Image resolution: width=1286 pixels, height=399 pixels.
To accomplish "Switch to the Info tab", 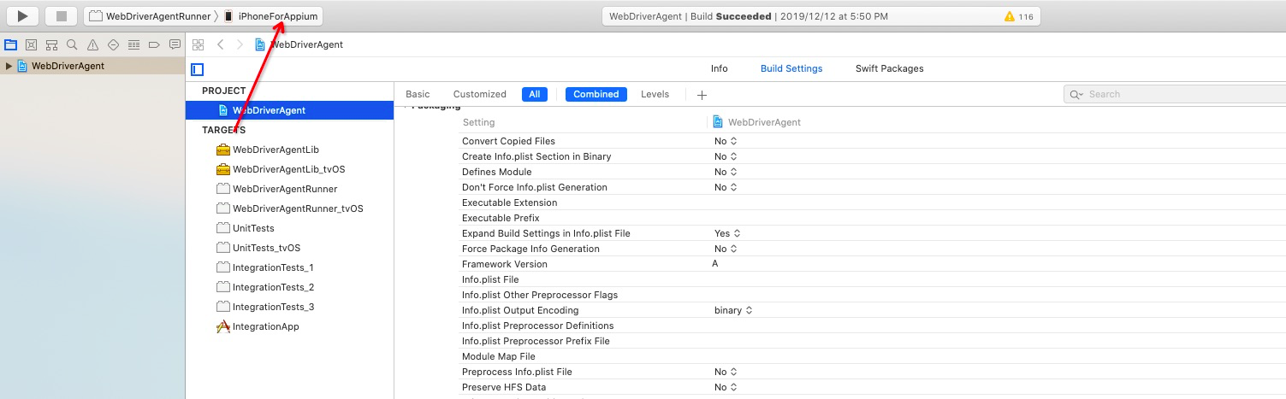I will tap(720, 68).
